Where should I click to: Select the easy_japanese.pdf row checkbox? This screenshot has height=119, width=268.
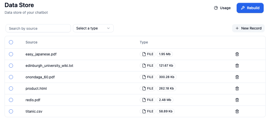pyautogui.click(x=11, y=54)
